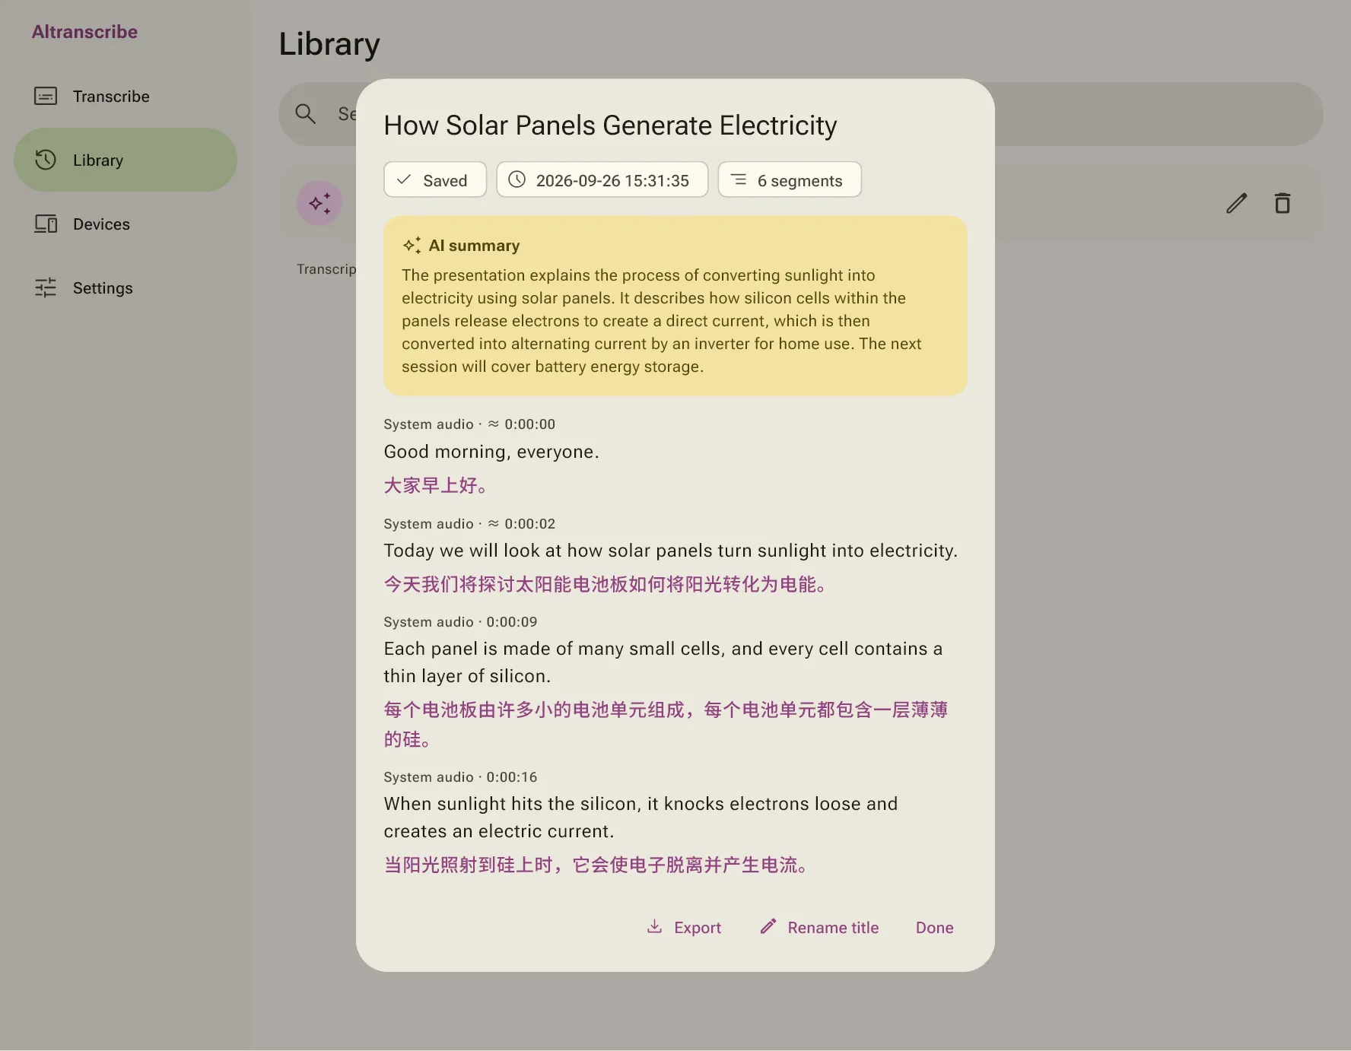Click the Transcribe caption icon
This screenshot has height=1051, width=1351.
click(46, 97)
